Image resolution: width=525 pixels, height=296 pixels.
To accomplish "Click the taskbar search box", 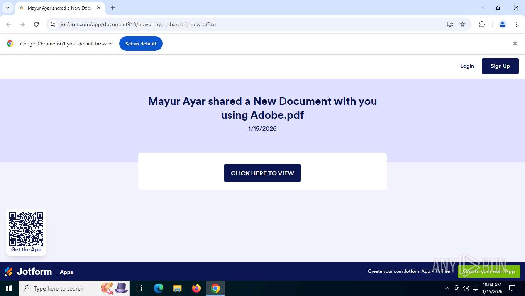I will tap(74, 288).
